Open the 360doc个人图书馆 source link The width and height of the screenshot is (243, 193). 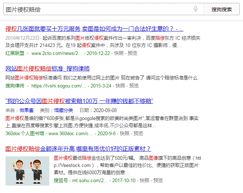click(x=25, y=133)
